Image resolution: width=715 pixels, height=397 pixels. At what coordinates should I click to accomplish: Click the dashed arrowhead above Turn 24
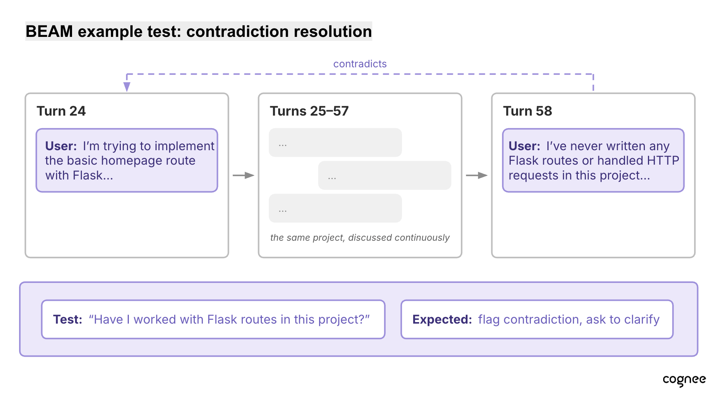pos(127,87)
